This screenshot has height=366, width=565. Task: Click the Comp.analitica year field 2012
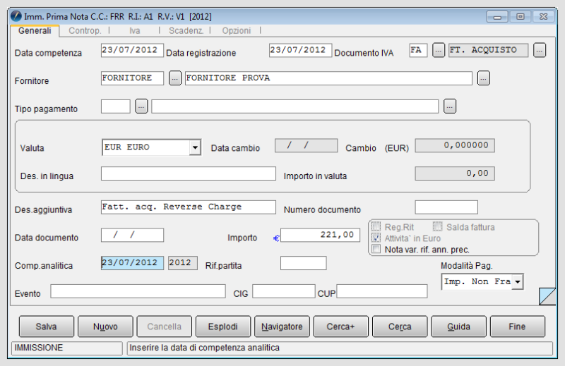point(183,263)
